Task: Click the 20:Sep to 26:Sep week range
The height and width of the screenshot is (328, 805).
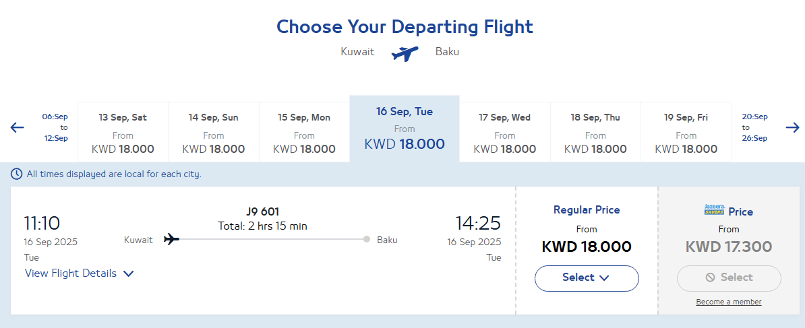Action: click(754, 127)
